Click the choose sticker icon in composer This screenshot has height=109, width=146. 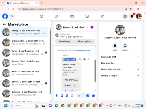click(x=67, y=96)
